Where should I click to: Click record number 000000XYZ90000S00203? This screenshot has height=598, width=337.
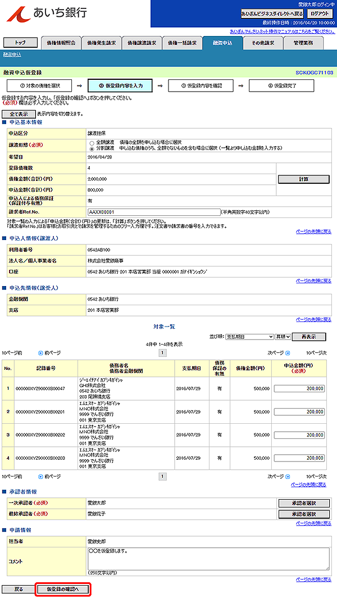tap(40, 457)
